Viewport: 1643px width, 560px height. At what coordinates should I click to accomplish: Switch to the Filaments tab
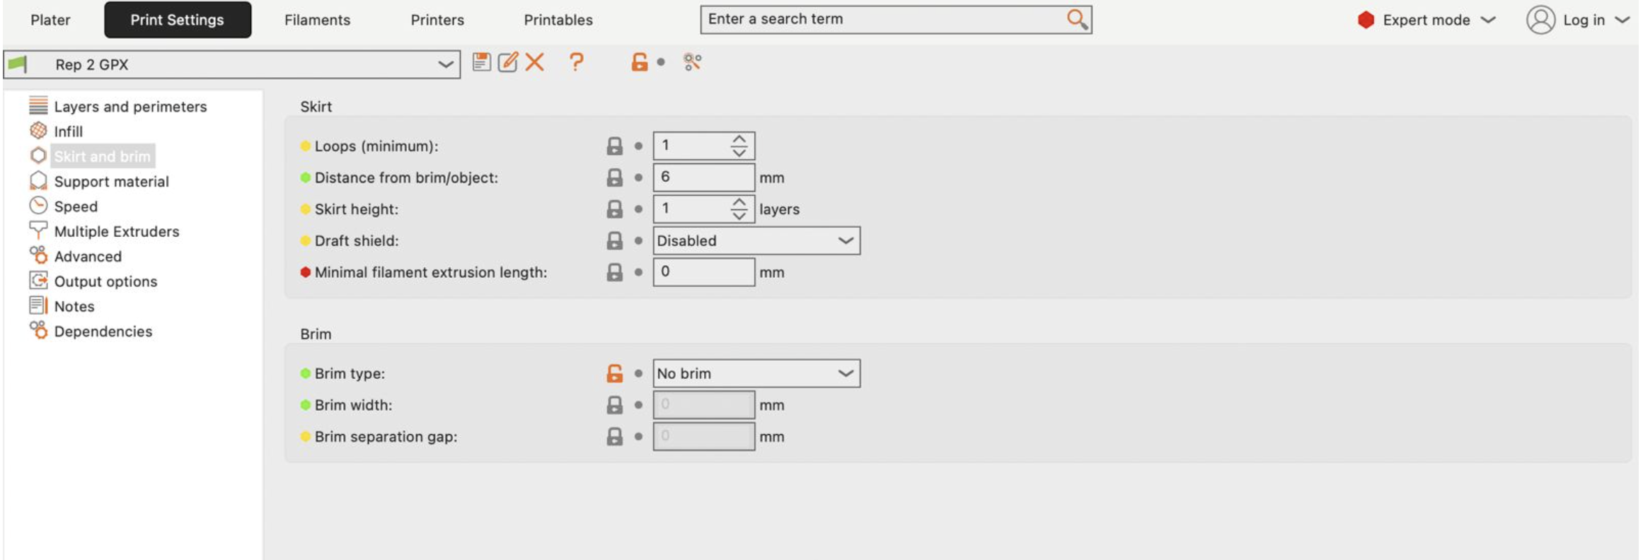coord(317,20)
